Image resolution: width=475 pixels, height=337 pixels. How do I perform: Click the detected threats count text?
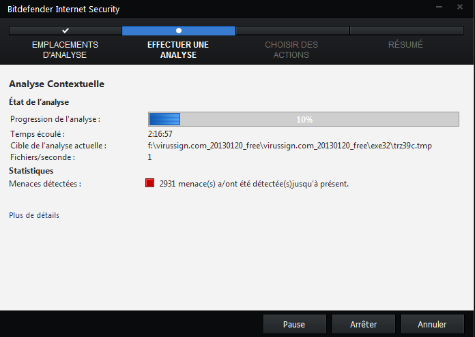tap(254, 184)
